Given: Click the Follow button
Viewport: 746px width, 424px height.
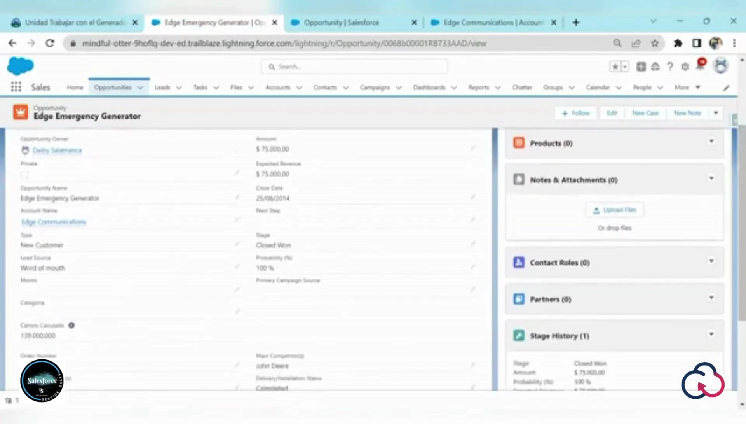Looking at the screenshot, I should pos(576,113).
